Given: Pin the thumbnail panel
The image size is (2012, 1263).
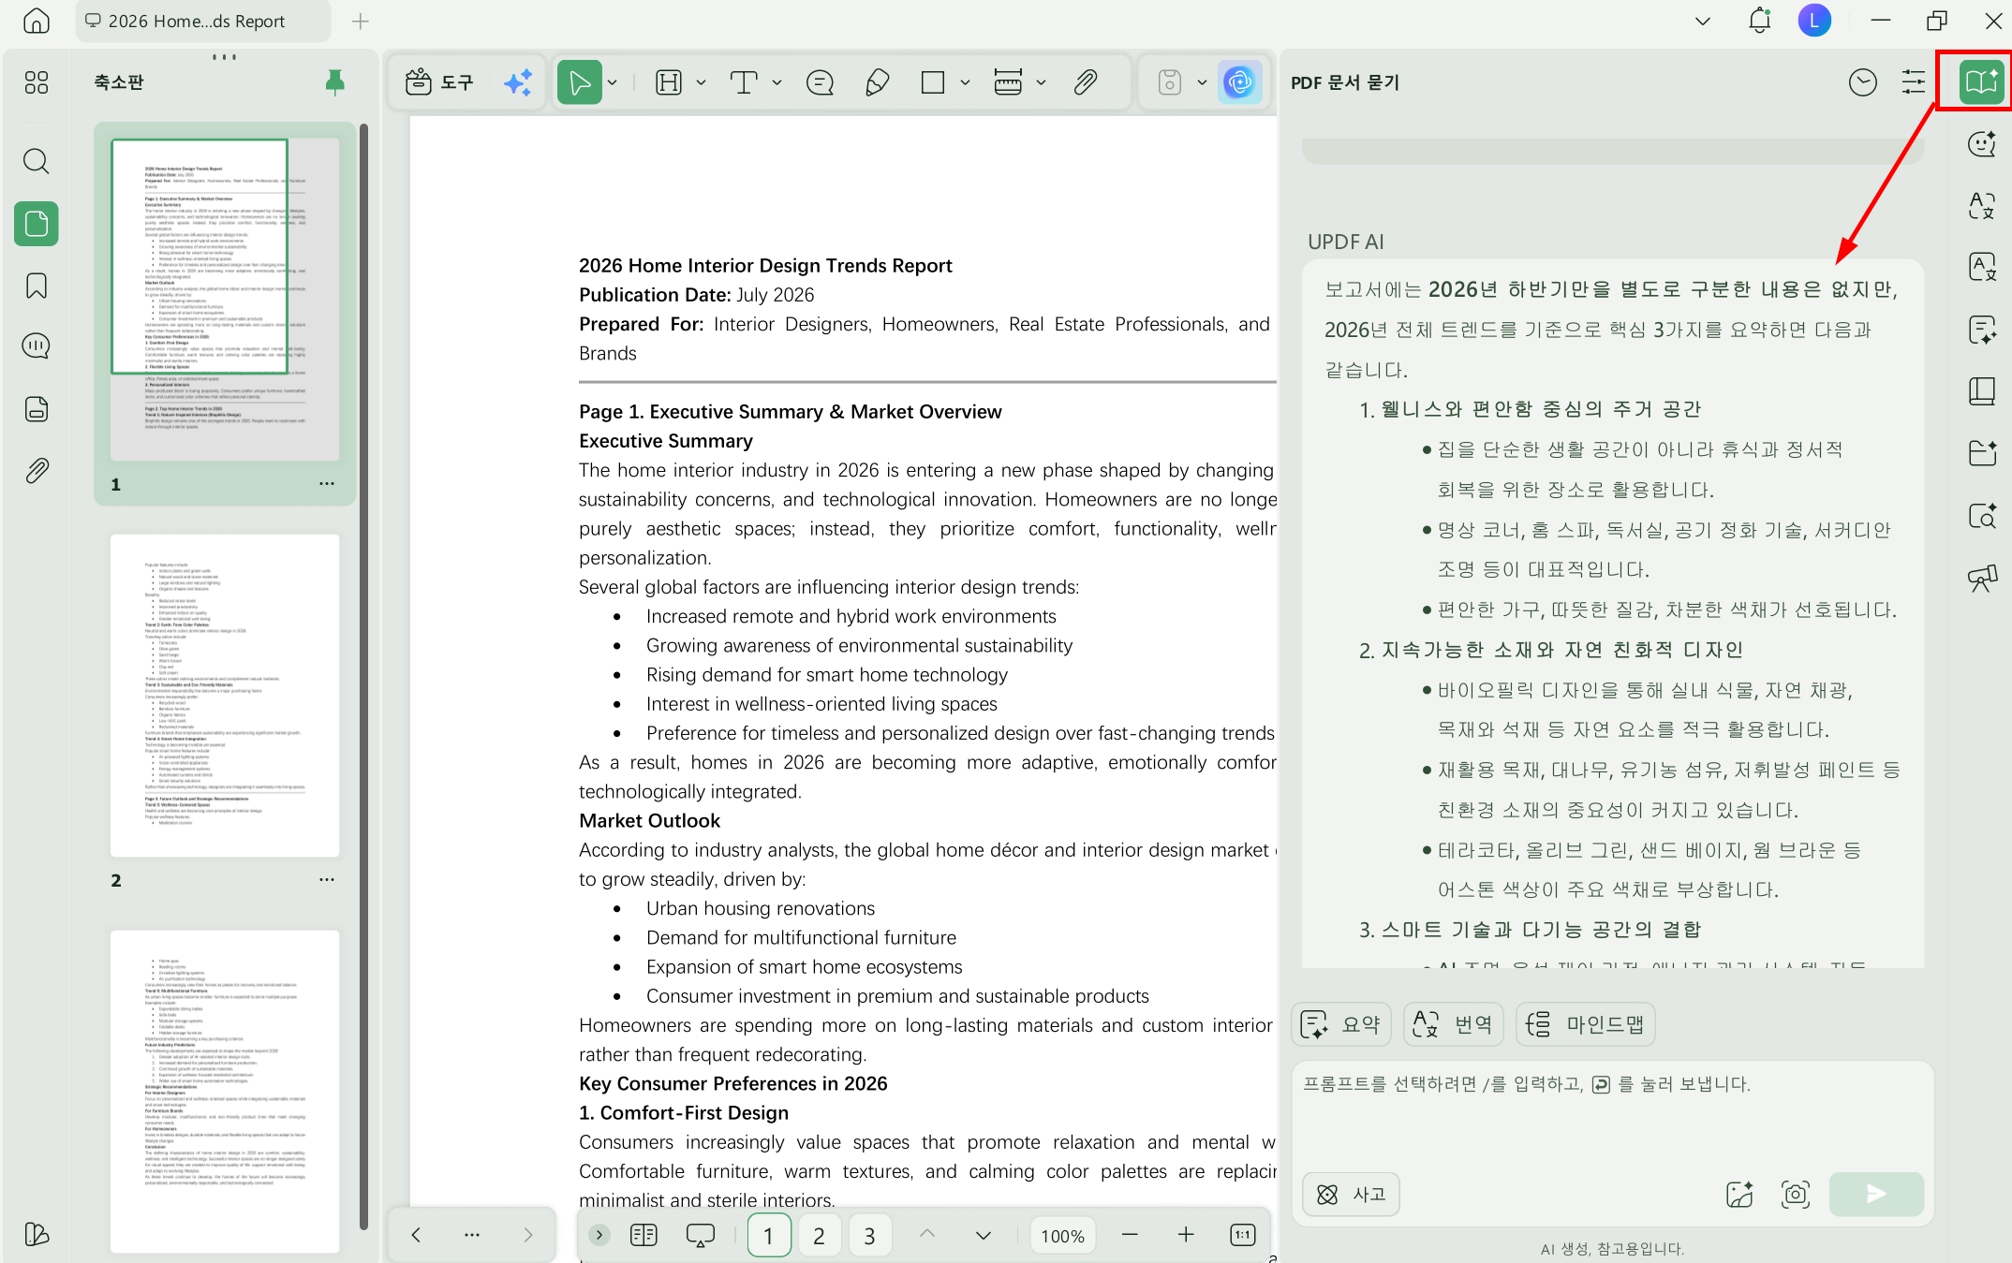Looking at the screenshot, I should tap(334, 82).
